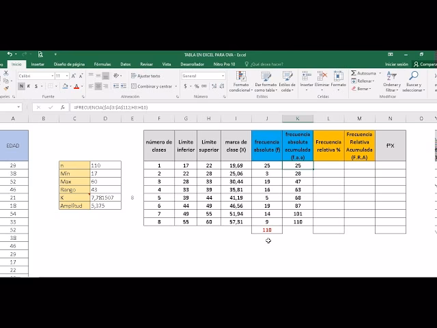Screen dimensions: 437x328
Task: Increase decimal places icon
Action: tap(214, 86)
